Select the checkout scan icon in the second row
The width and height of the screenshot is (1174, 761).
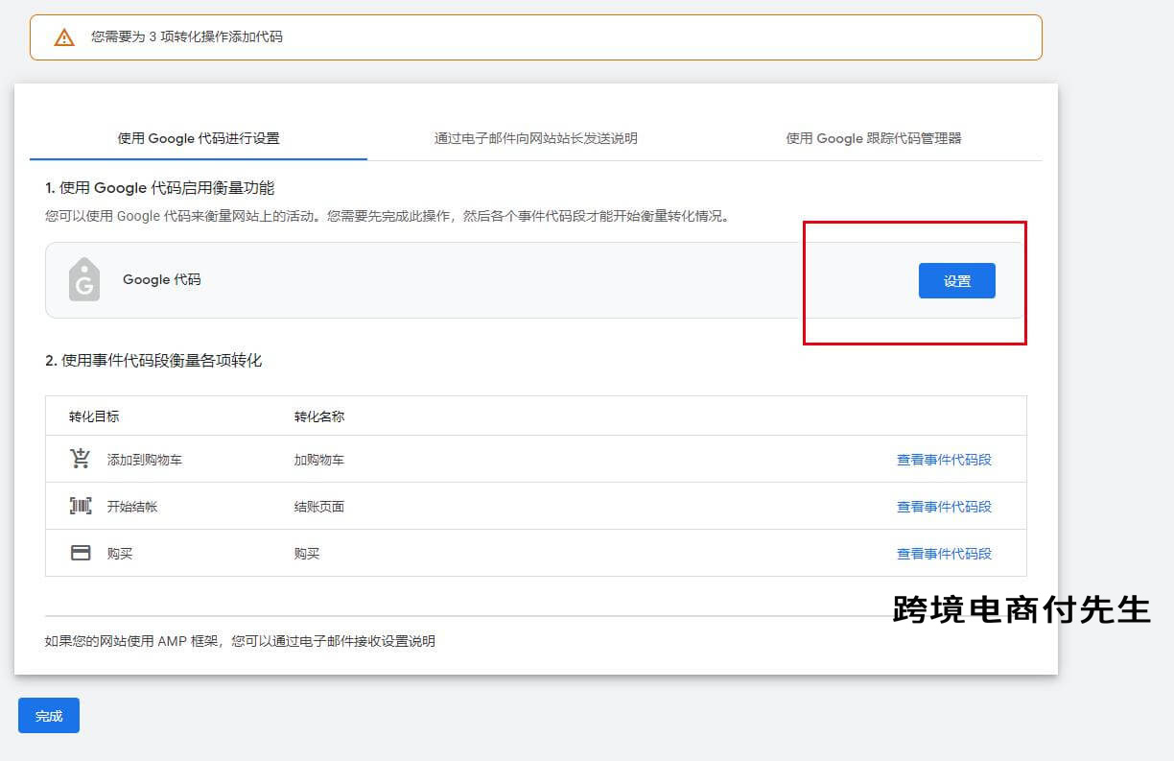tap(82, 506)
